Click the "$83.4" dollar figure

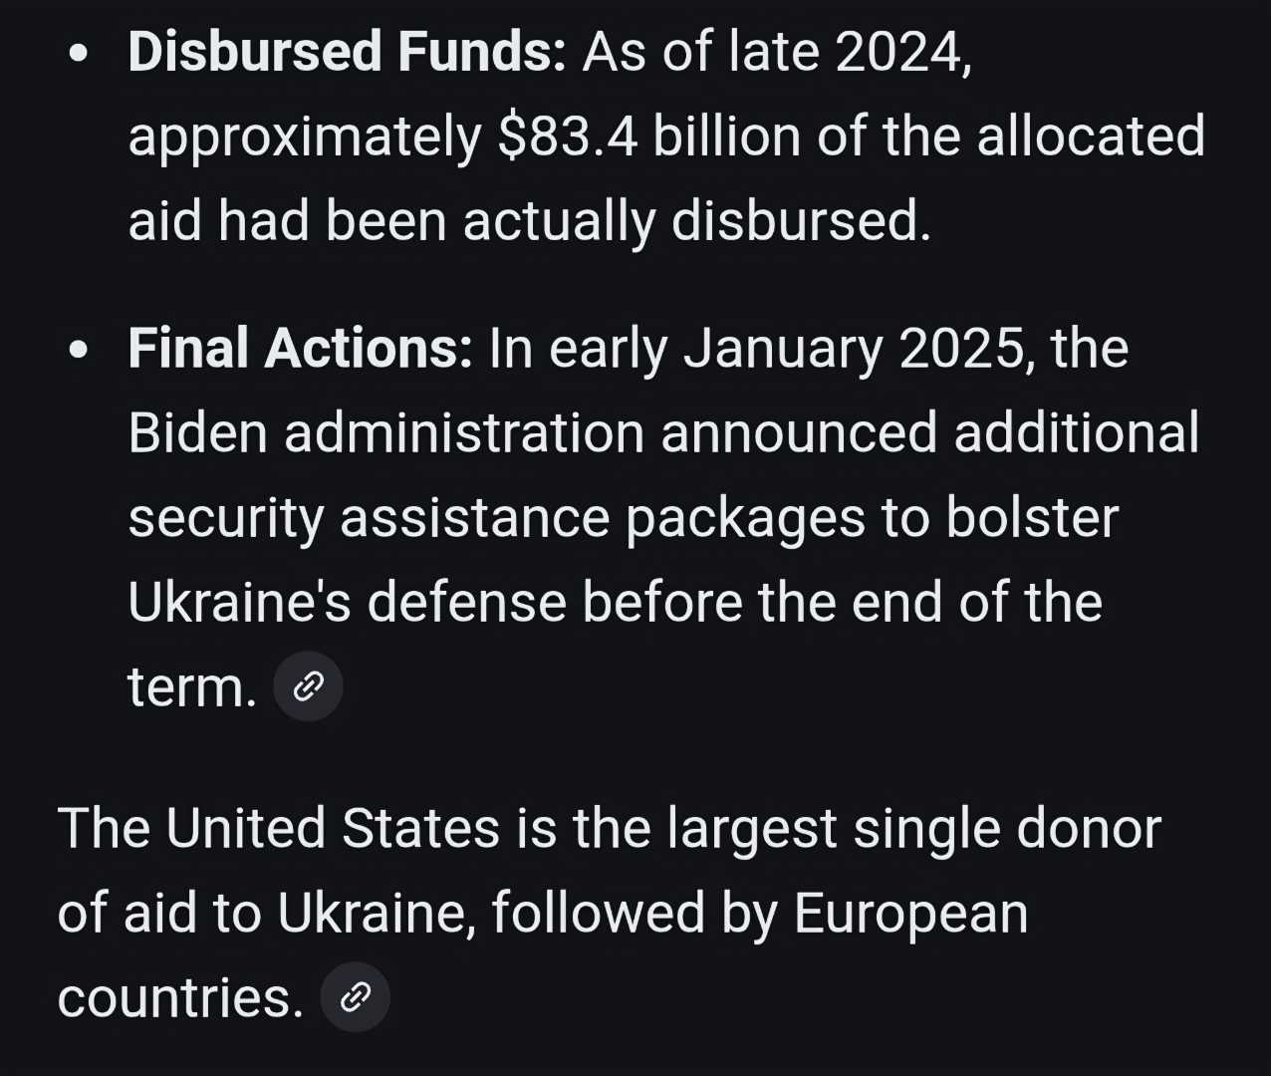(568, 136)
